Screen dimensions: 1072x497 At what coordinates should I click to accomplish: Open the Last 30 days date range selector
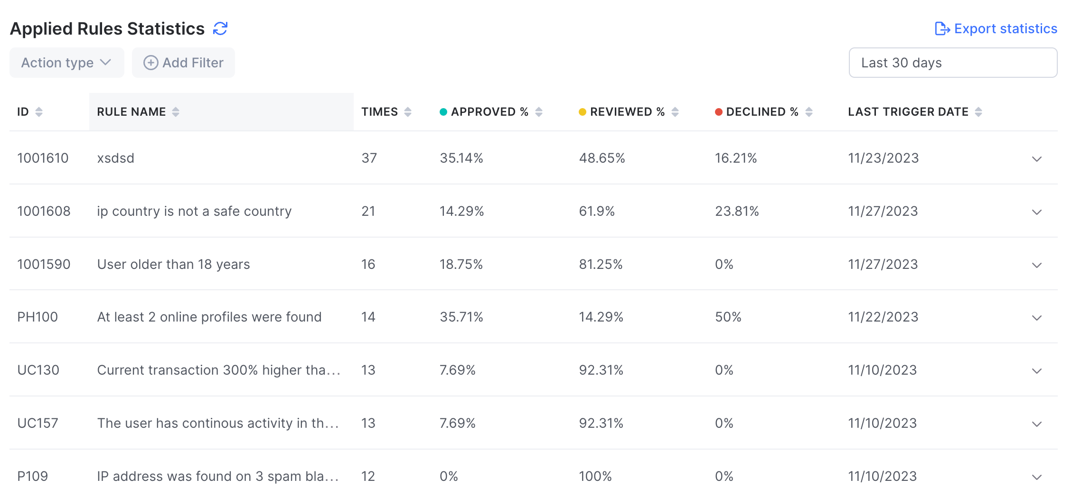[952, 63]
